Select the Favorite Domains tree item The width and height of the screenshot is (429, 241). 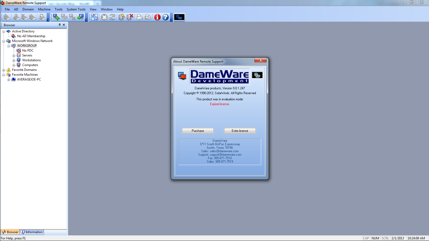(x=24, y=70)
